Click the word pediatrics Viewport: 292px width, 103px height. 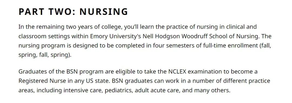[x=119, y=91]
